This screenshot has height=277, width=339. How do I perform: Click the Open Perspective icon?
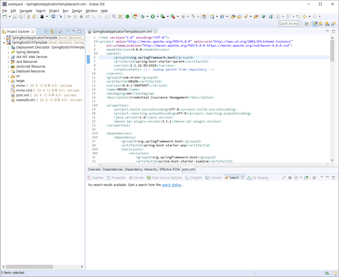coord(307,24)
